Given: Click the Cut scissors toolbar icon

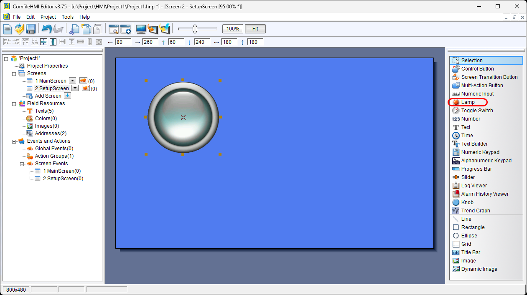Looking at the screenshot, I should pos(74,29).
